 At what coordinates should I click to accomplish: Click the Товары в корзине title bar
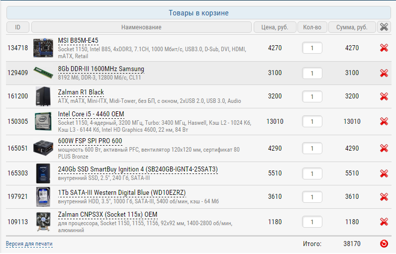198,12
